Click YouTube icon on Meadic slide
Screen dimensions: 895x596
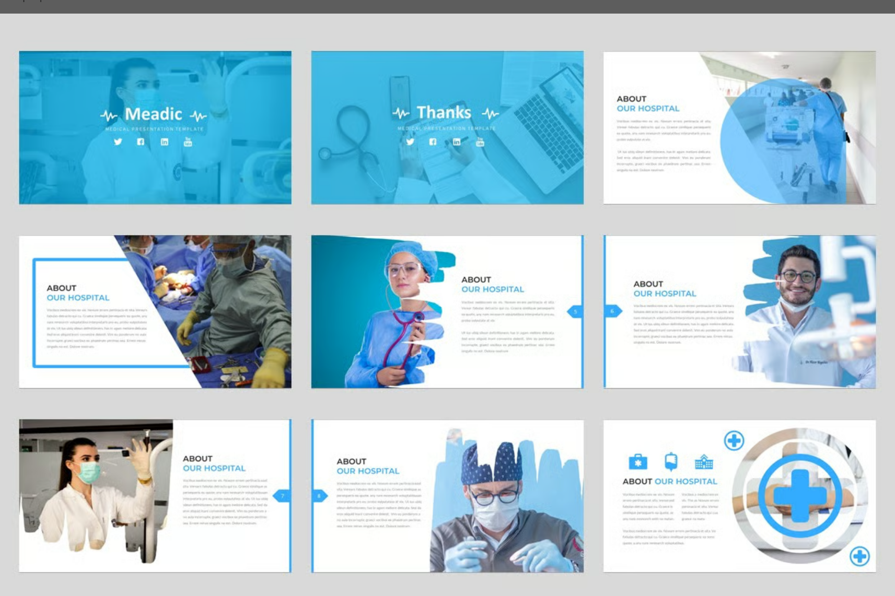(x=188, y=142)
